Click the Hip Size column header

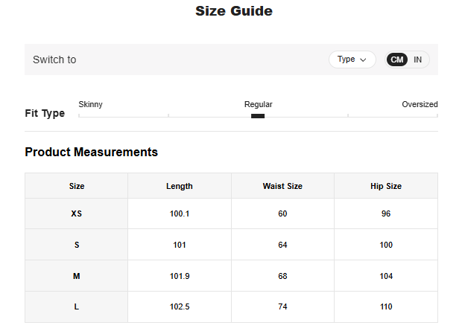385,186
